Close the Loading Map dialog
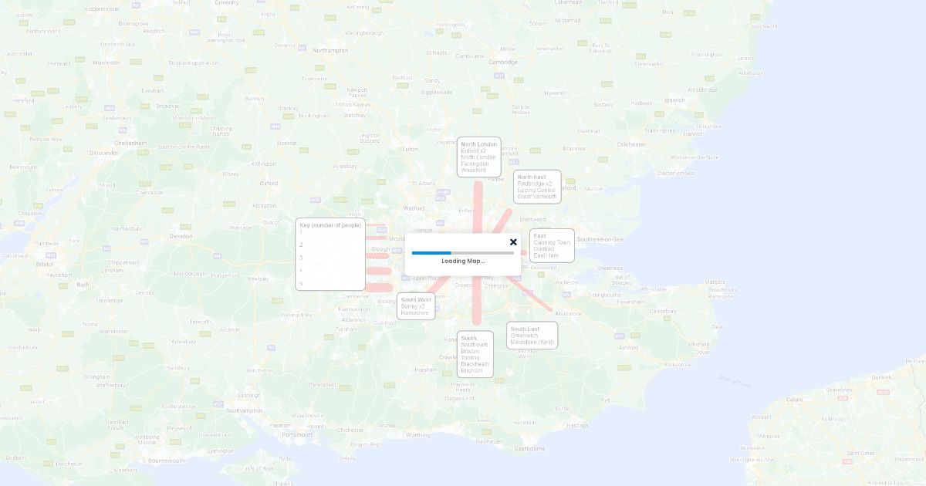 pyautogui.click(x=513, y=242)
